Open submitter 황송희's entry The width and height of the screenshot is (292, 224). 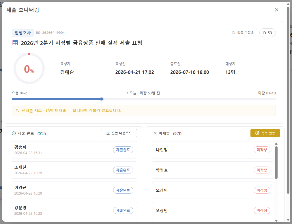[74, 150]
